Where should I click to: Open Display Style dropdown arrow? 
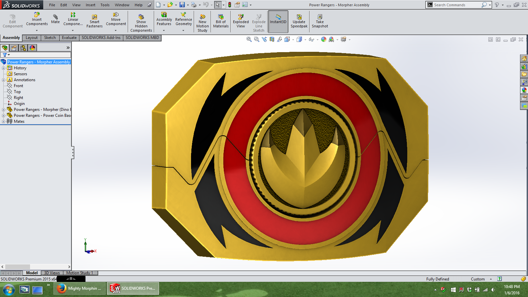click(x=305, y=40)
